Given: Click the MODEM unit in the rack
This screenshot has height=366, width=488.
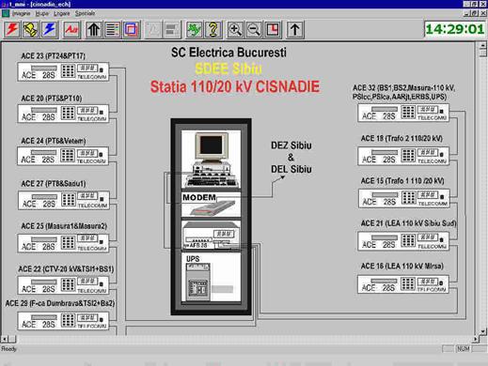Looking at the screenshot, I should click(211, 205).
